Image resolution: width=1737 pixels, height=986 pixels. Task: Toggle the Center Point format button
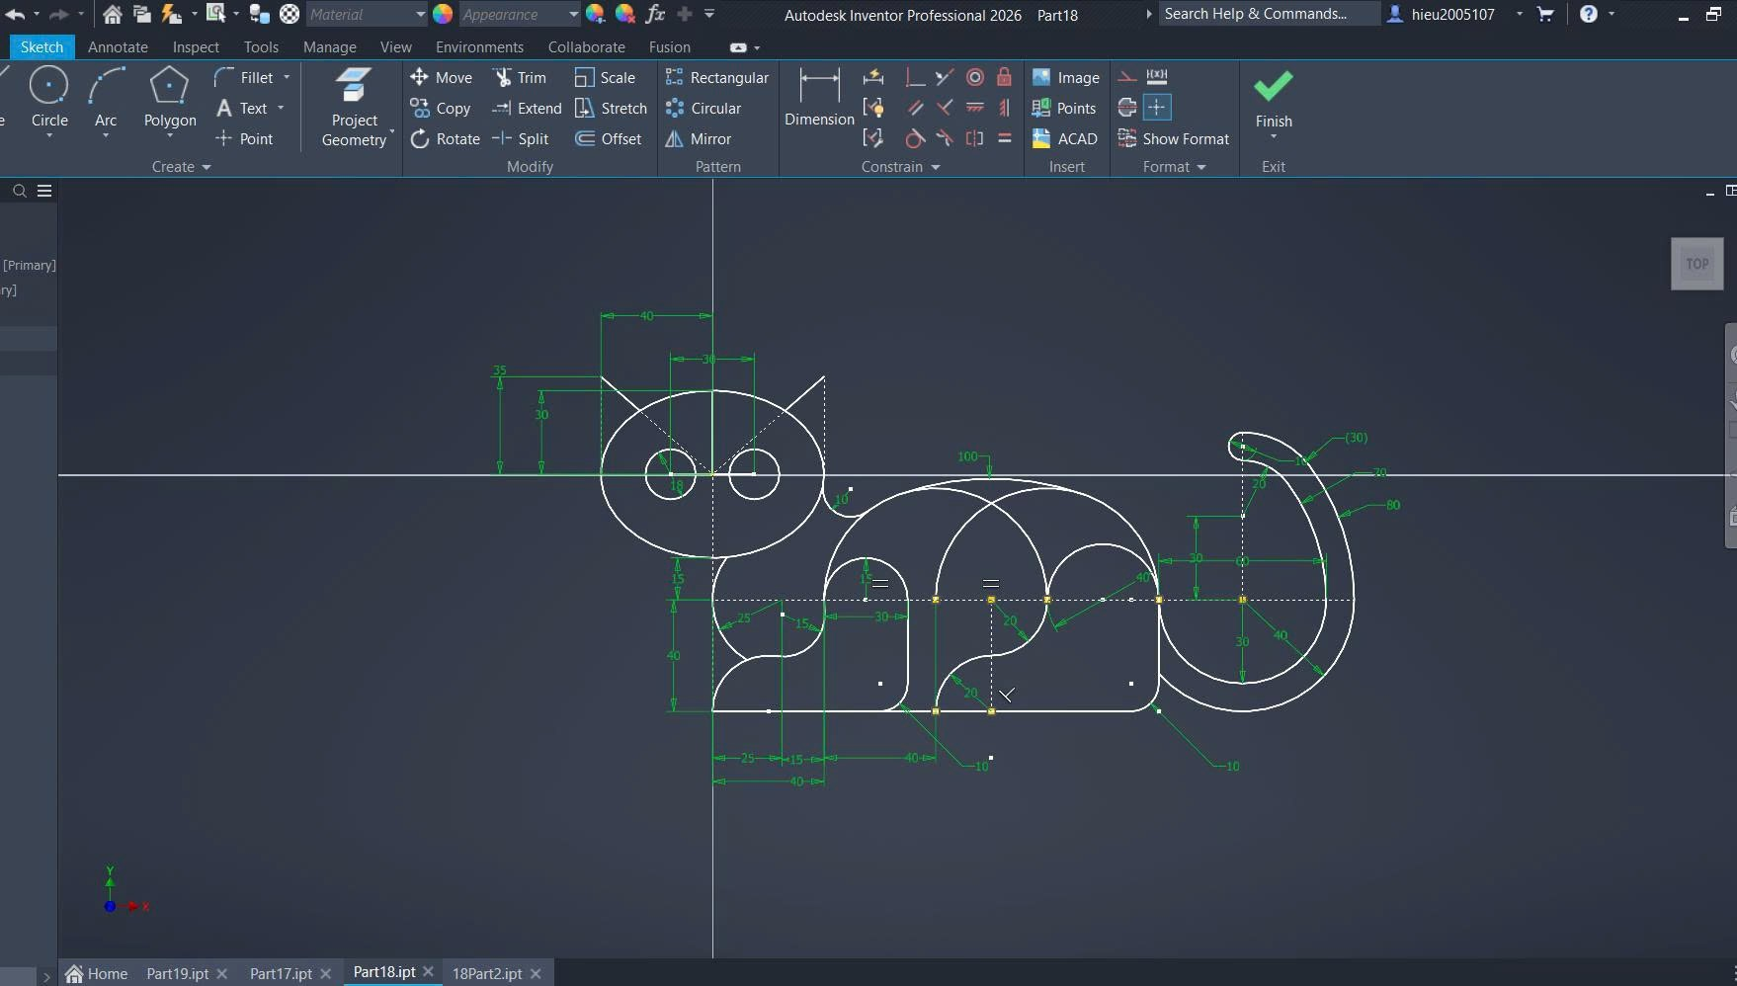(x=1157, y=108)
